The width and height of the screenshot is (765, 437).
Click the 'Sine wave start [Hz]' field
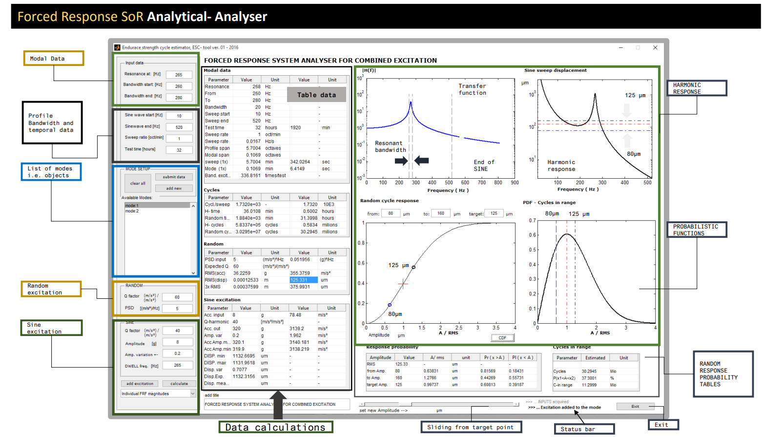(179, 116)
